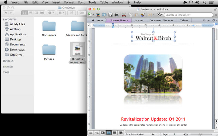Click the Format Painter paintbrush icon

[x=143, y=15]
